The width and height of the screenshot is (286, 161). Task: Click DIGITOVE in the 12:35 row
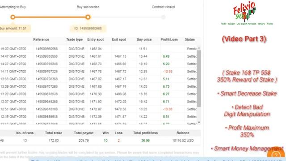(x=76, y=117)
